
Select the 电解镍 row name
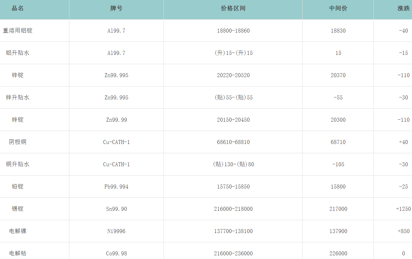point(18,231)
